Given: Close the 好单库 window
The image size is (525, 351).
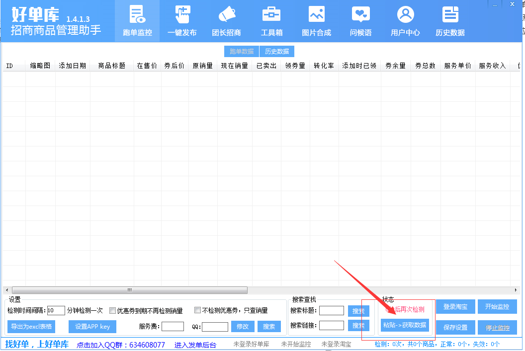Looking at the screenshot, I should point(512,4).
